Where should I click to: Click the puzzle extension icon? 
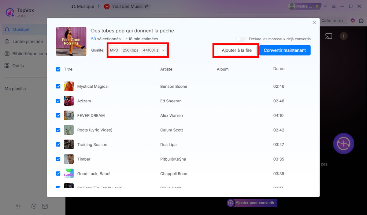click(361, 20)
